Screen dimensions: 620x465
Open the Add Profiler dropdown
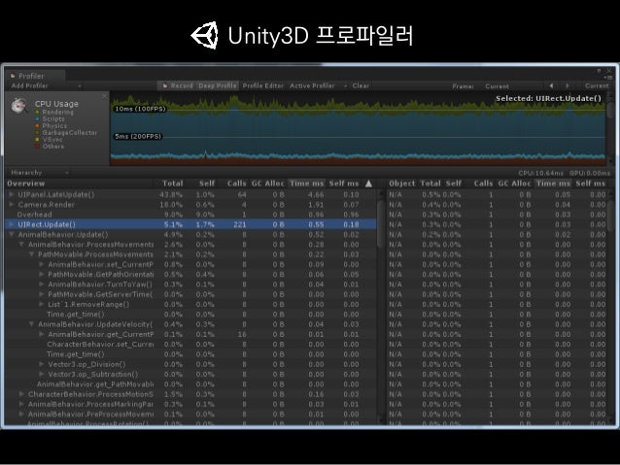point(45,85)
